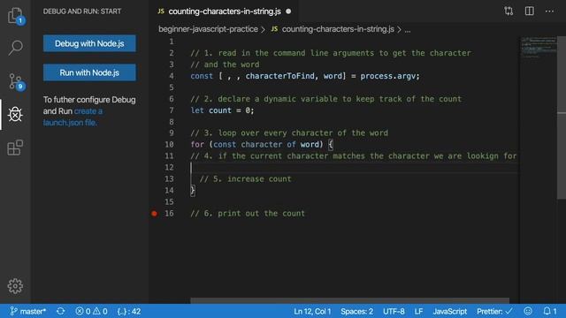Image resolution: width=566 pixels, height=318 pixels.
Task: Close the unsaved file via the tab dot
Action: [288, 11]
